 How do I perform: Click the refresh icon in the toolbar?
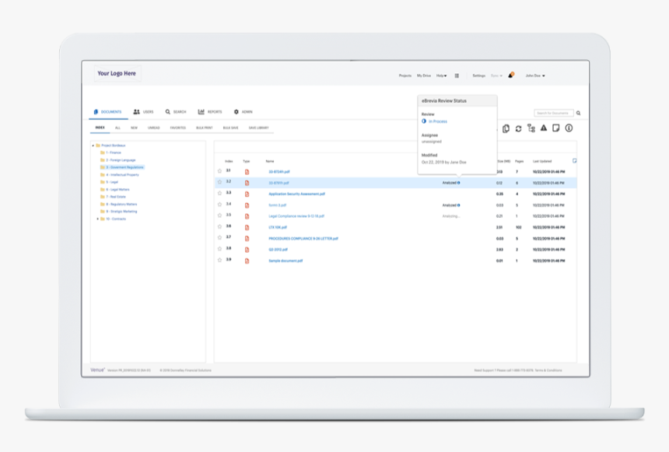518,128
